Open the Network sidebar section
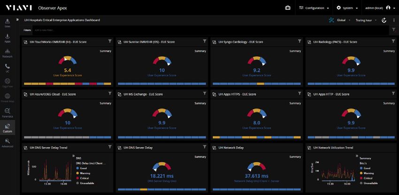The image size is (399, 195). pyautogui.click(x=8, y=53)
